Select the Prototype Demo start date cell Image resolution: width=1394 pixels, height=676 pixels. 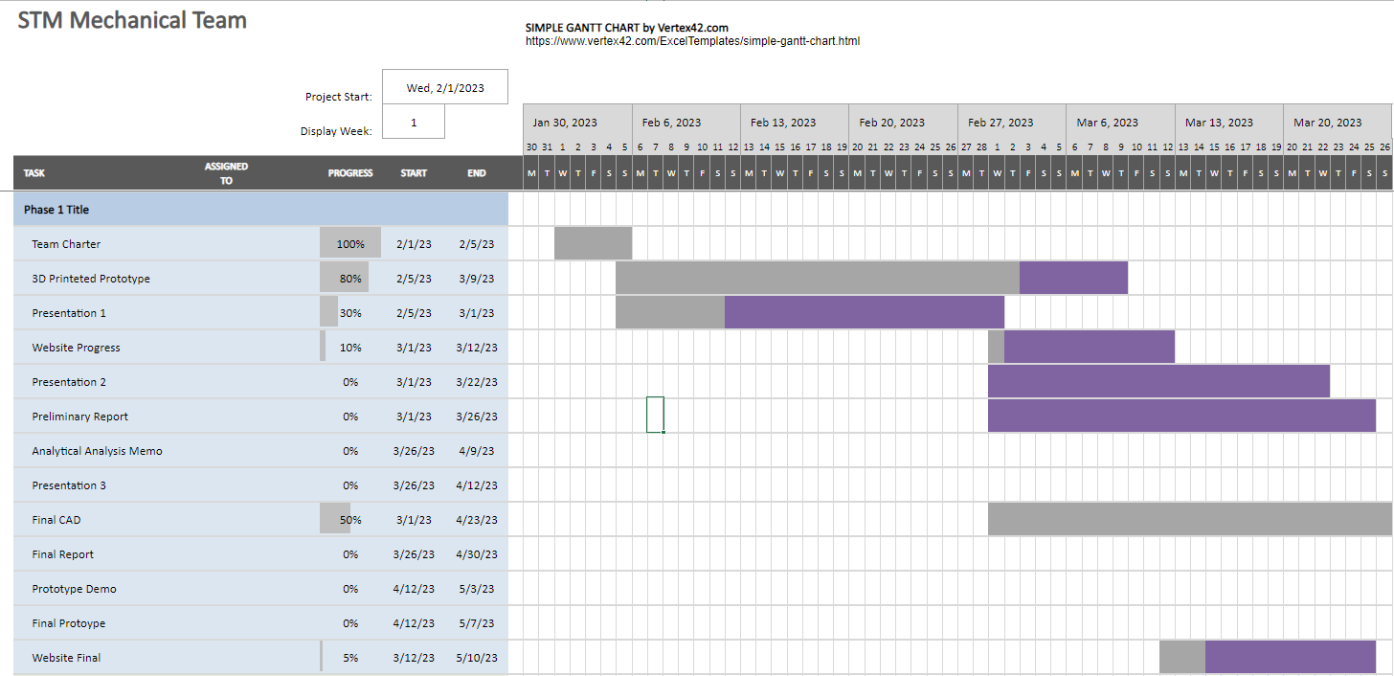pyautogui.click(x=414, y=589)
